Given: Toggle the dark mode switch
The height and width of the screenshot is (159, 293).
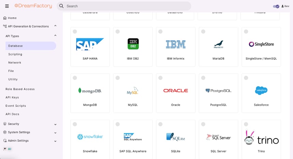Looking at the screenshot, I should (x=276, y=6).
